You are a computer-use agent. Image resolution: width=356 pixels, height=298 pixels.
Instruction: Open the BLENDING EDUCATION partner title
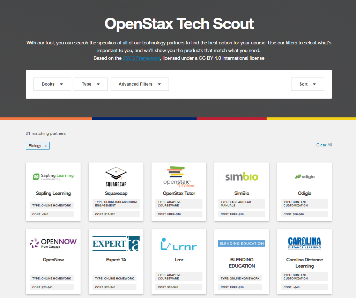pyautogui.click(x=242, y=263)
